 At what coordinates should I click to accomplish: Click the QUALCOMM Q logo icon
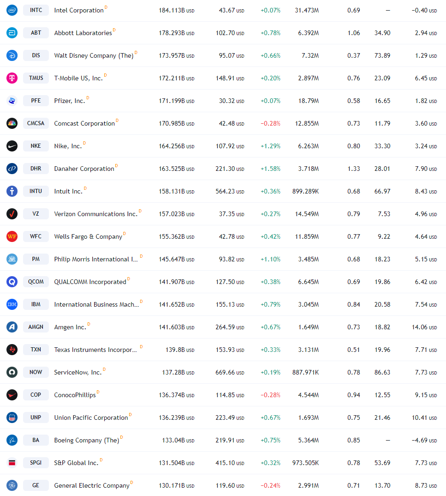[x=12, y=282]
